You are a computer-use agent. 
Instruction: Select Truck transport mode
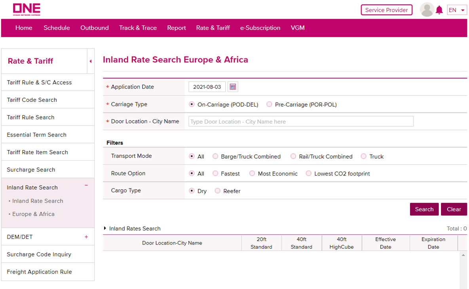pyautogui.click(x=363, y=156)
